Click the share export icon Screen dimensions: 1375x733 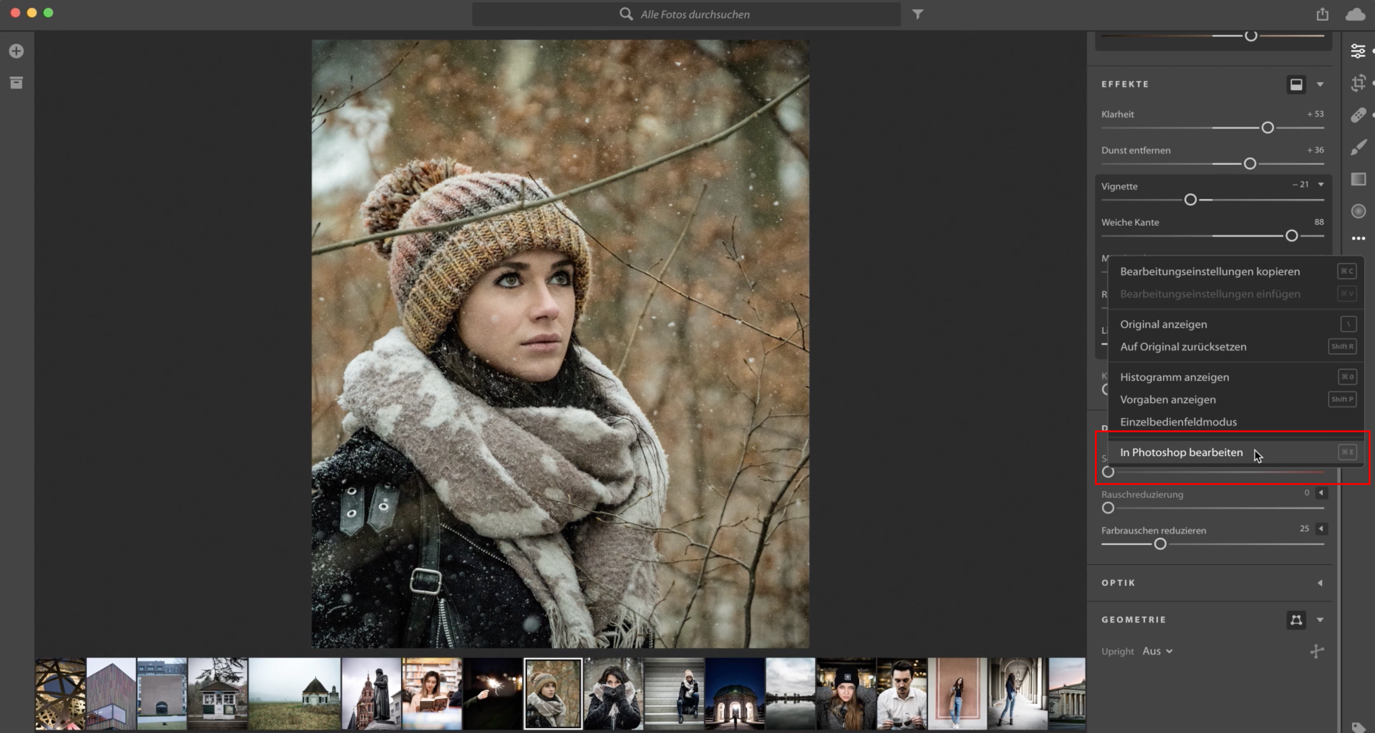coord(1322,14)
